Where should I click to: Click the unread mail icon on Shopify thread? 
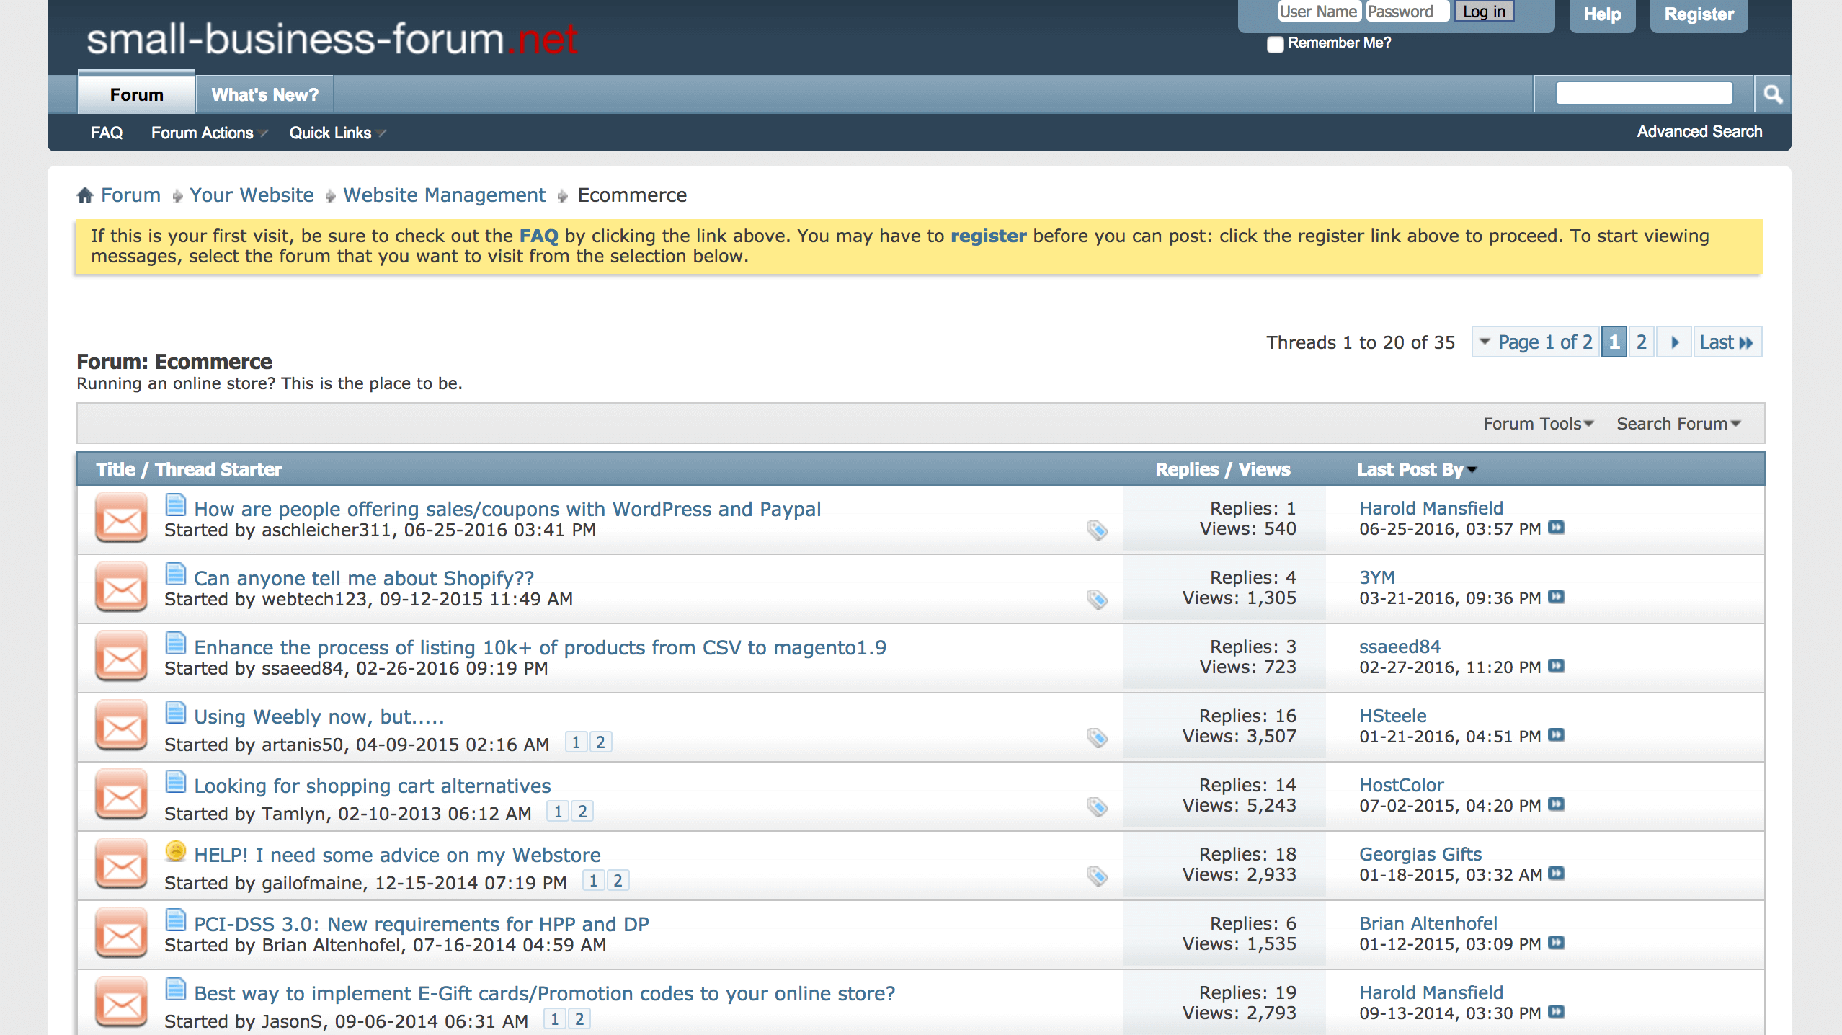pyautogui.click(x=117, y=586)
